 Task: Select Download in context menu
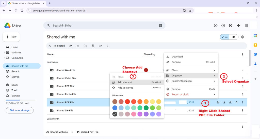[177, 57]
